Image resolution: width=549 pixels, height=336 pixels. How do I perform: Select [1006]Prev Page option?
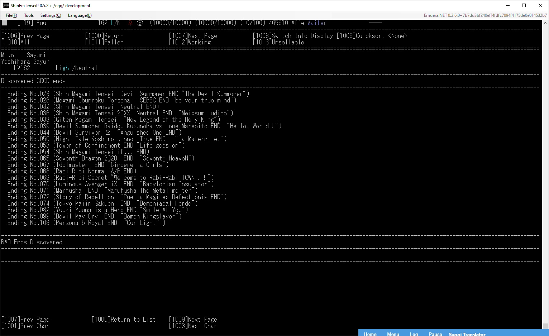[25, 36]
